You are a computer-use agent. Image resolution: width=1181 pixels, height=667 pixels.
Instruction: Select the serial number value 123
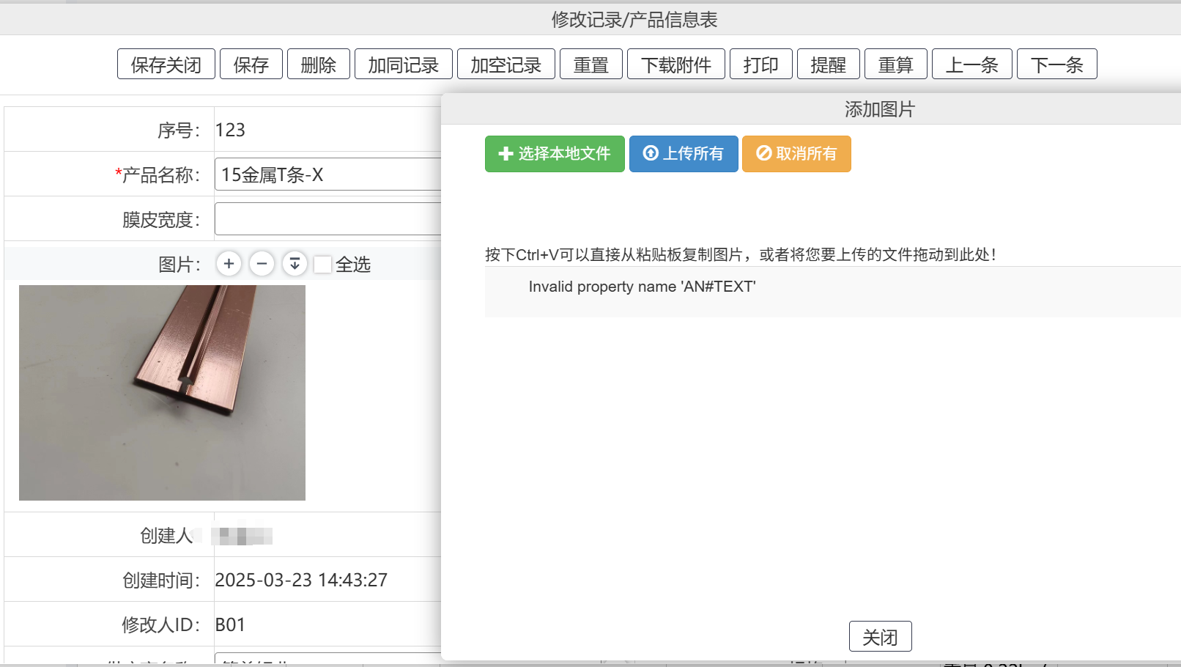pyautogui.click(x=230, y=130)
